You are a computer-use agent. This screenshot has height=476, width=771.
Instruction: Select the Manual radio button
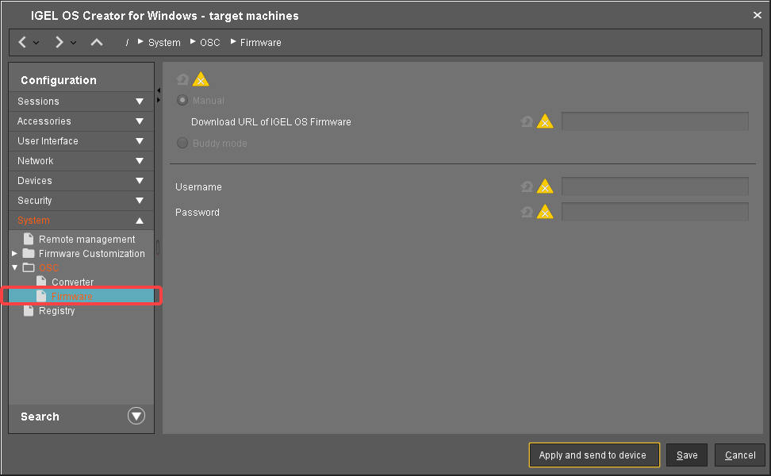click(x=182, y=101)
